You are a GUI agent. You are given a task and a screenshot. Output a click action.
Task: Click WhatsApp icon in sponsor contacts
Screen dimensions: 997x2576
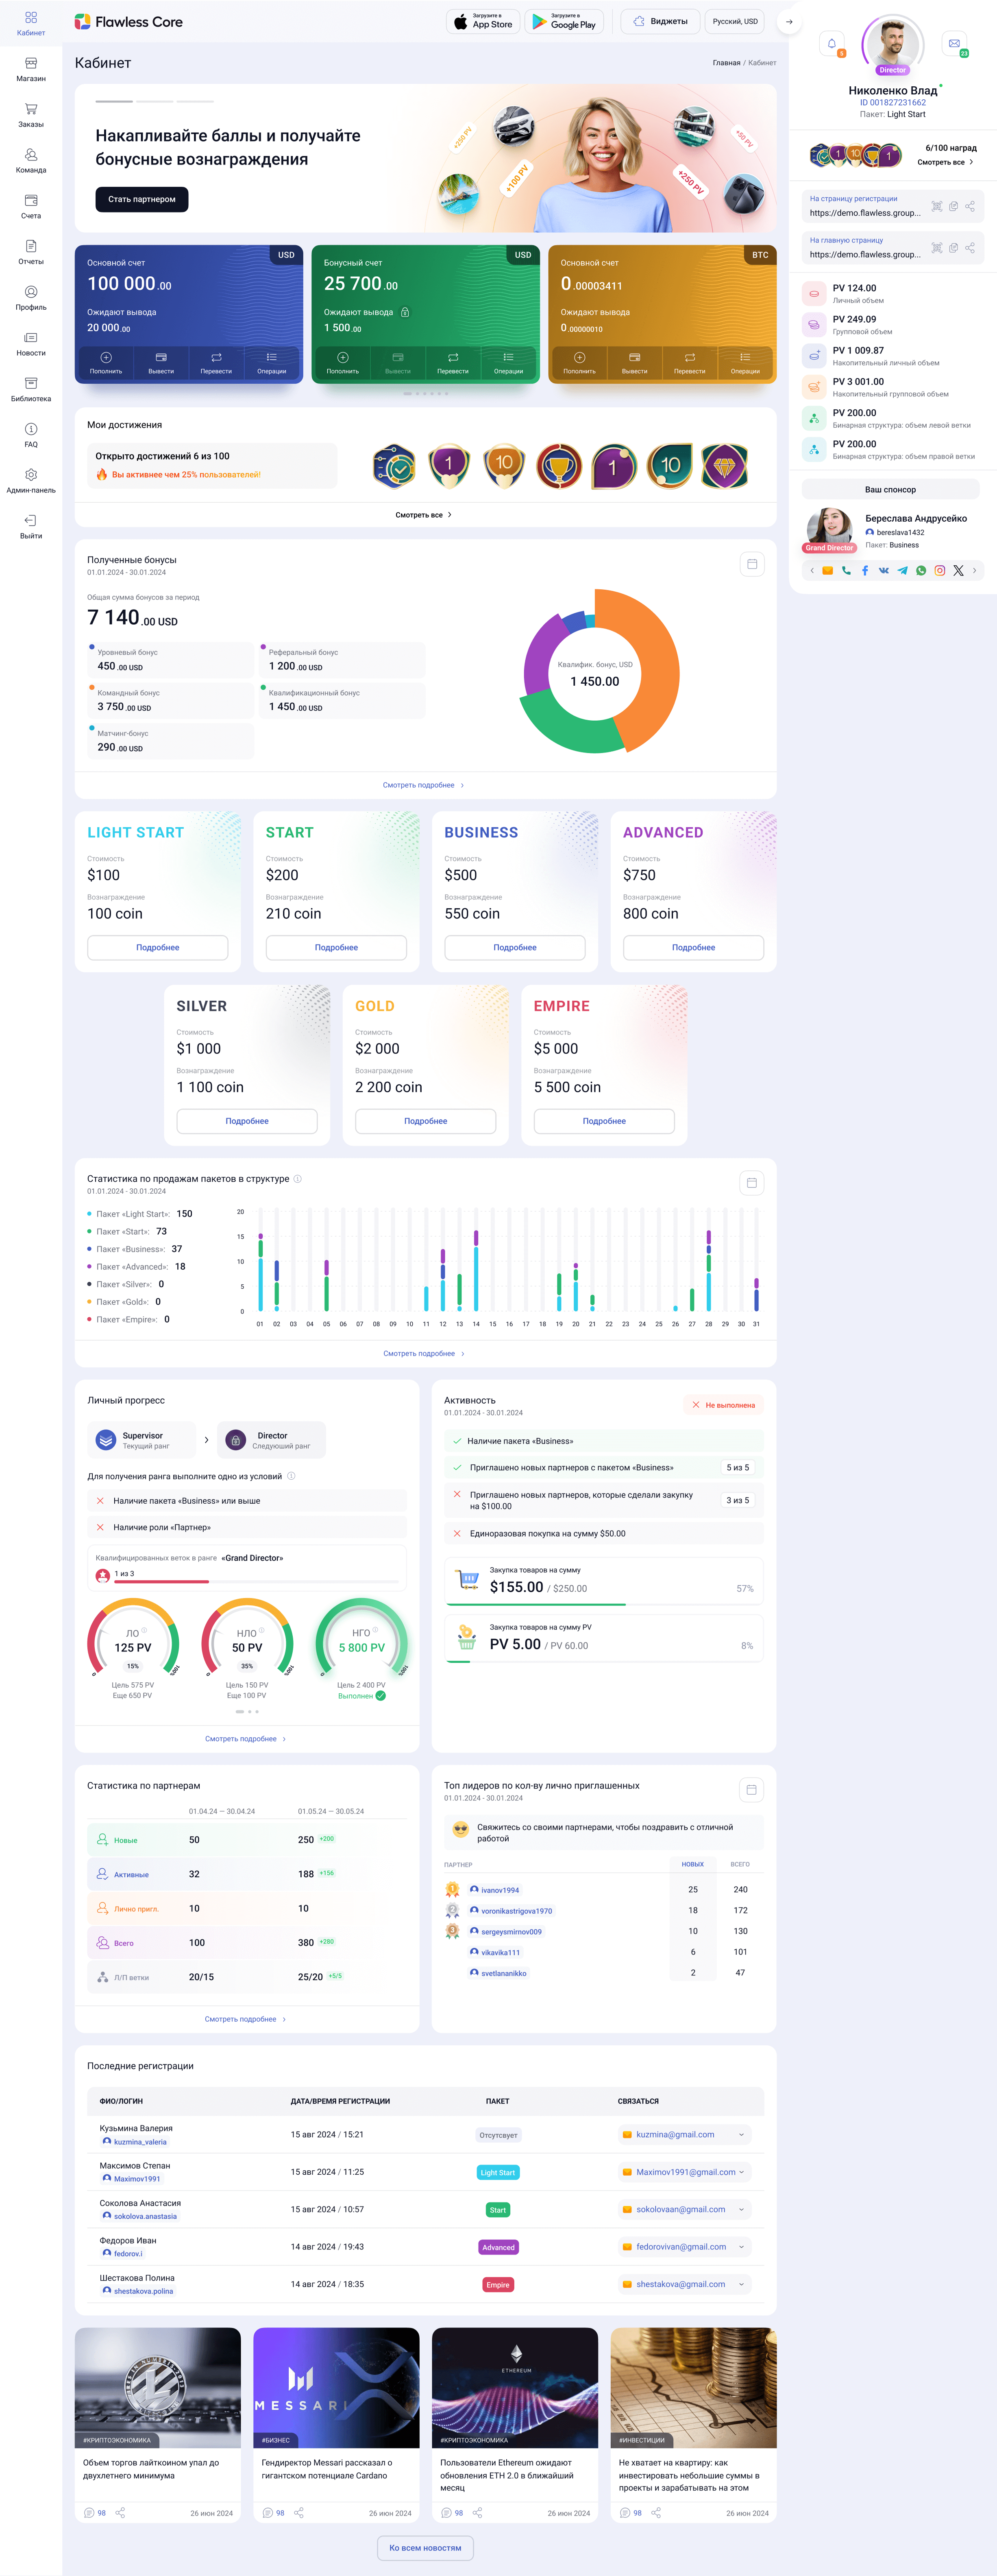921,571
